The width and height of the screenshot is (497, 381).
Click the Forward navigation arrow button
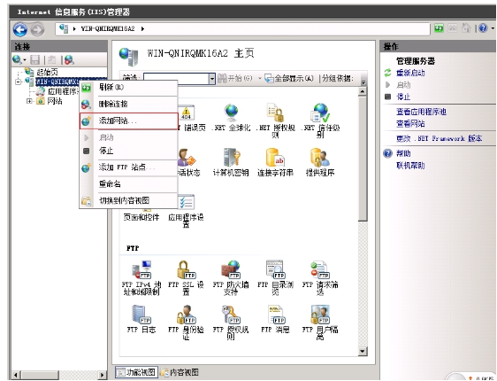click(x=37, y=30)
